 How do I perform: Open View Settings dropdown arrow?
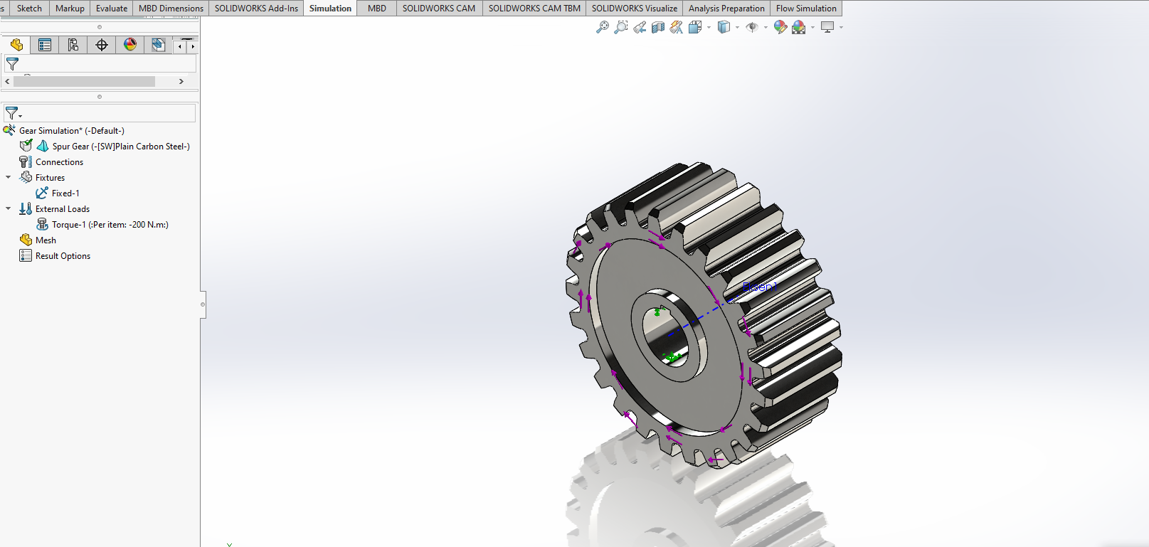[841, 27]
